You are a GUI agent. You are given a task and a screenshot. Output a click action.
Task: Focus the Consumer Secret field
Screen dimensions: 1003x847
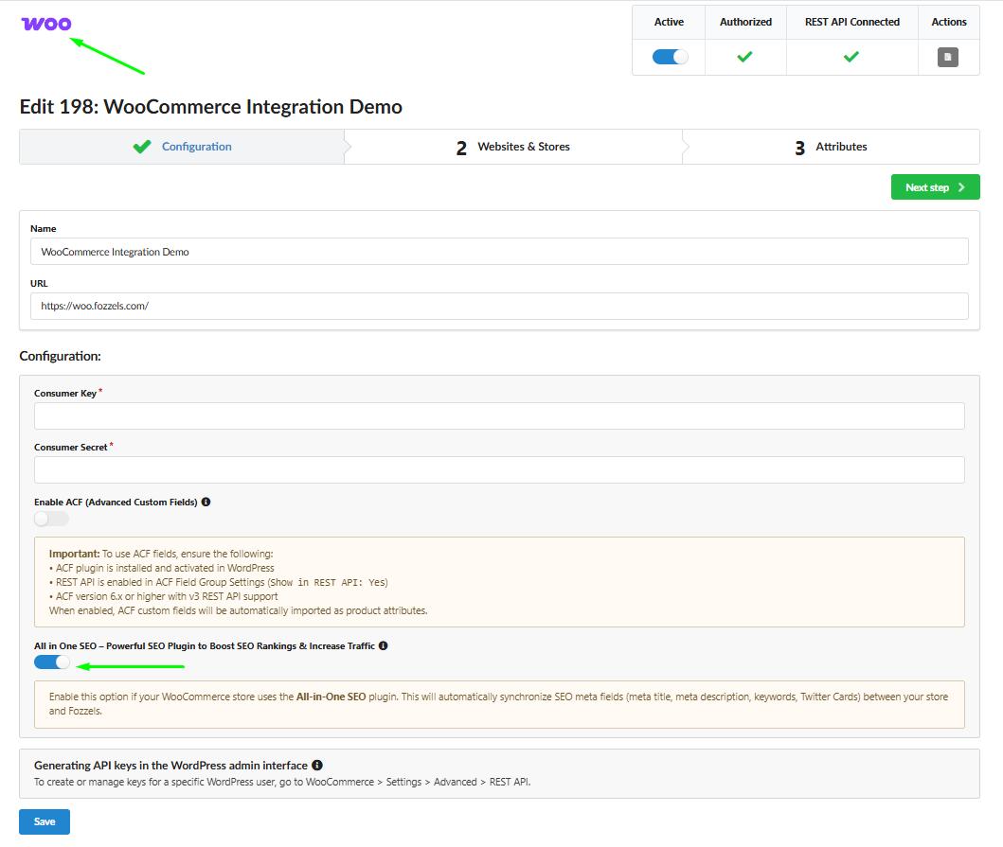(499, 469)
